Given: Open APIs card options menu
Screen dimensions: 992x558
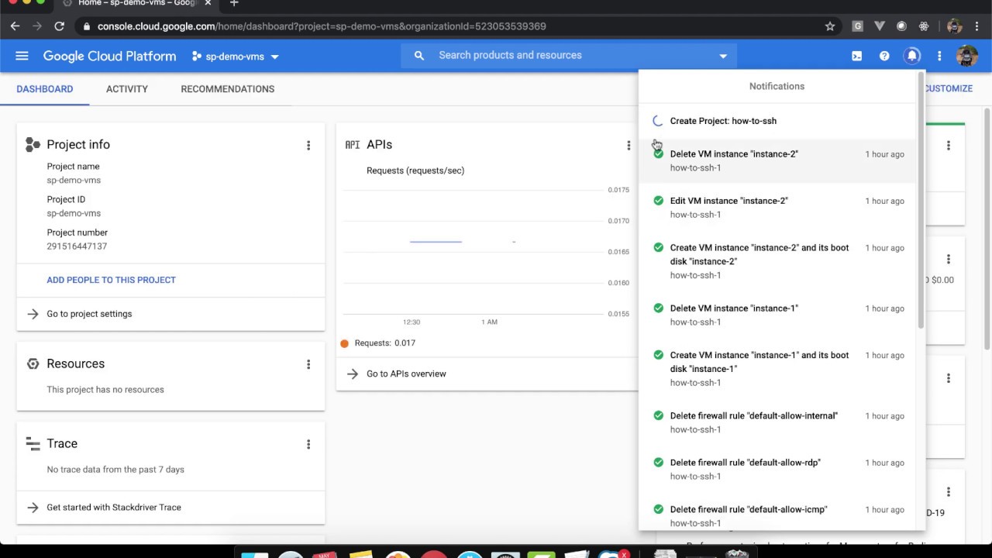Looking at the screenshot, I should coord(629,145).
